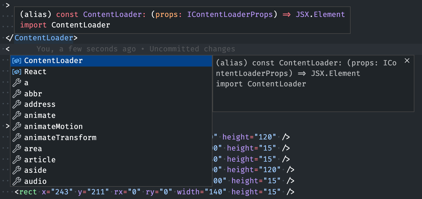The width and height of the screenshot is (422, 199).
Task: Select the ContentLoader module icon in suggestions
Action: point(17,61)
